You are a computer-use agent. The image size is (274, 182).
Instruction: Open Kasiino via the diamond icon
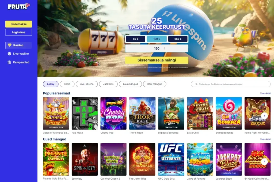pos(10,45)
